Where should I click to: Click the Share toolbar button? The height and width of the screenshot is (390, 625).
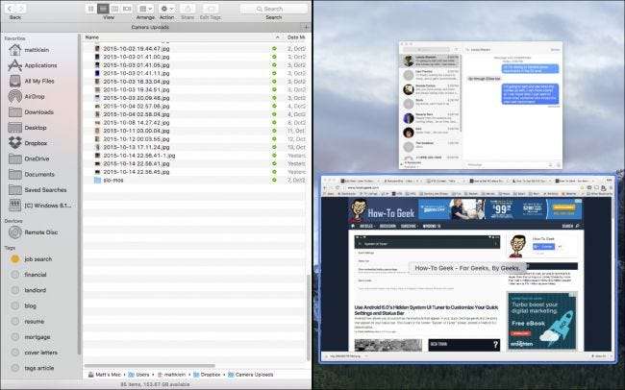187,8
